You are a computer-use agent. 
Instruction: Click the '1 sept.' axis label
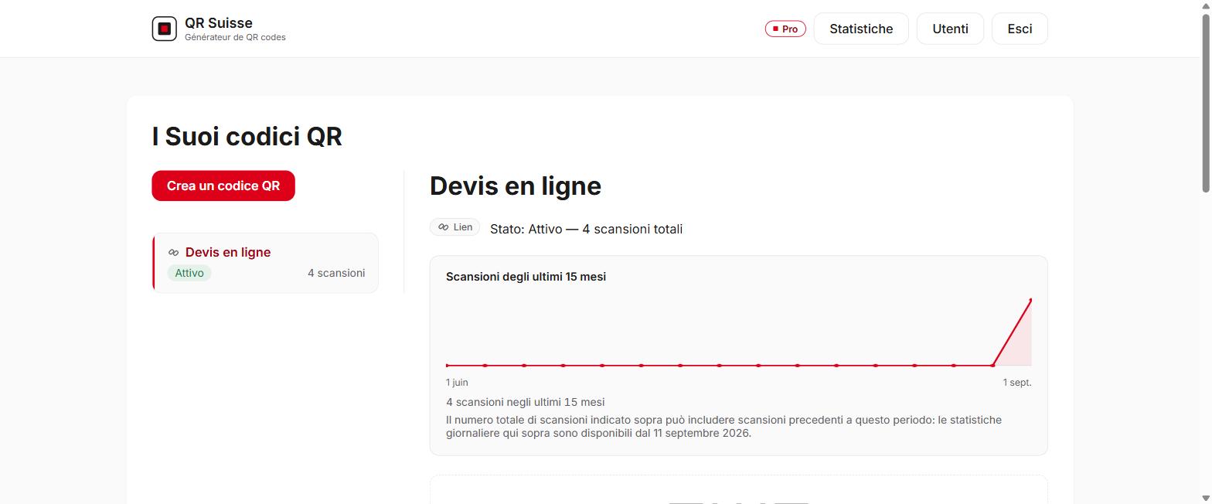click(x=1017, y=383)
